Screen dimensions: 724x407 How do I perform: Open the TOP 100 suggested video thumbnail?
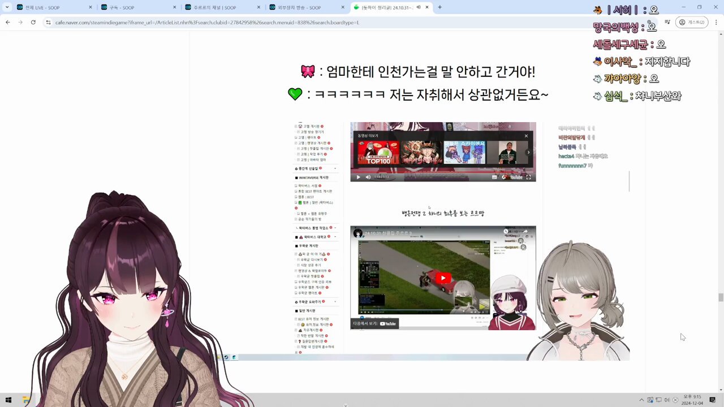[x=378, y=153]
